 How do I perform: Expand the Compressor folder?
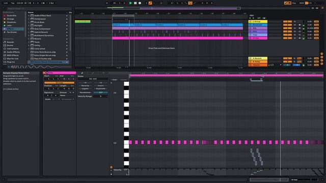(x=29, y=19)
